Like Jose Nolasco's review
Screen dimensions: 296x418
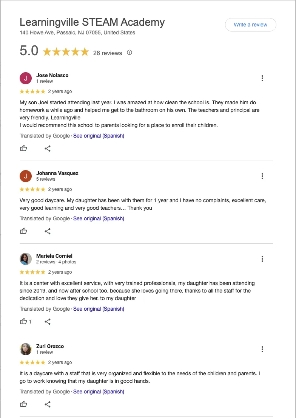point(24,149)
